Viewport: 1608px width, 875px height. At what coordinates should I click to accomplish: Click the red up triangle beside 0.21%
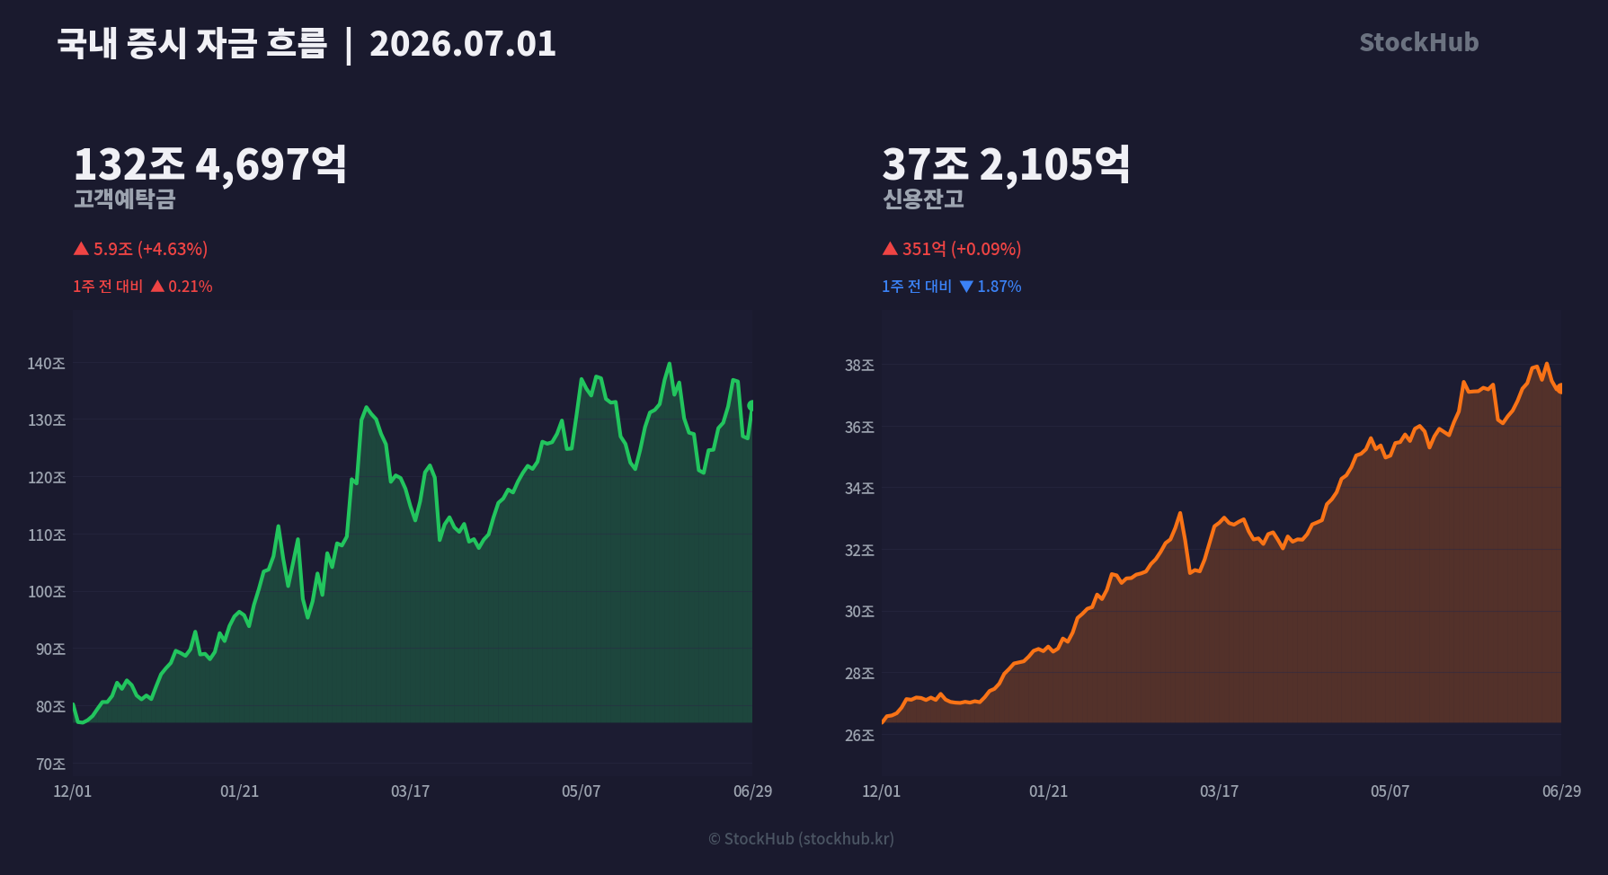(x=157, y=286)
